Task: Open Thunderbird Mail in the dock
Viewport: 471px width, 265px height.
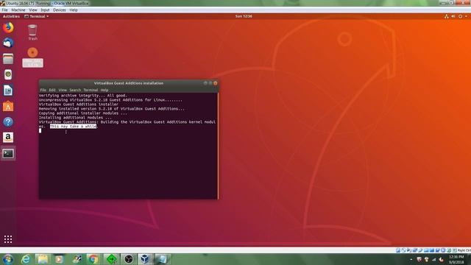Action: [8, 43]
